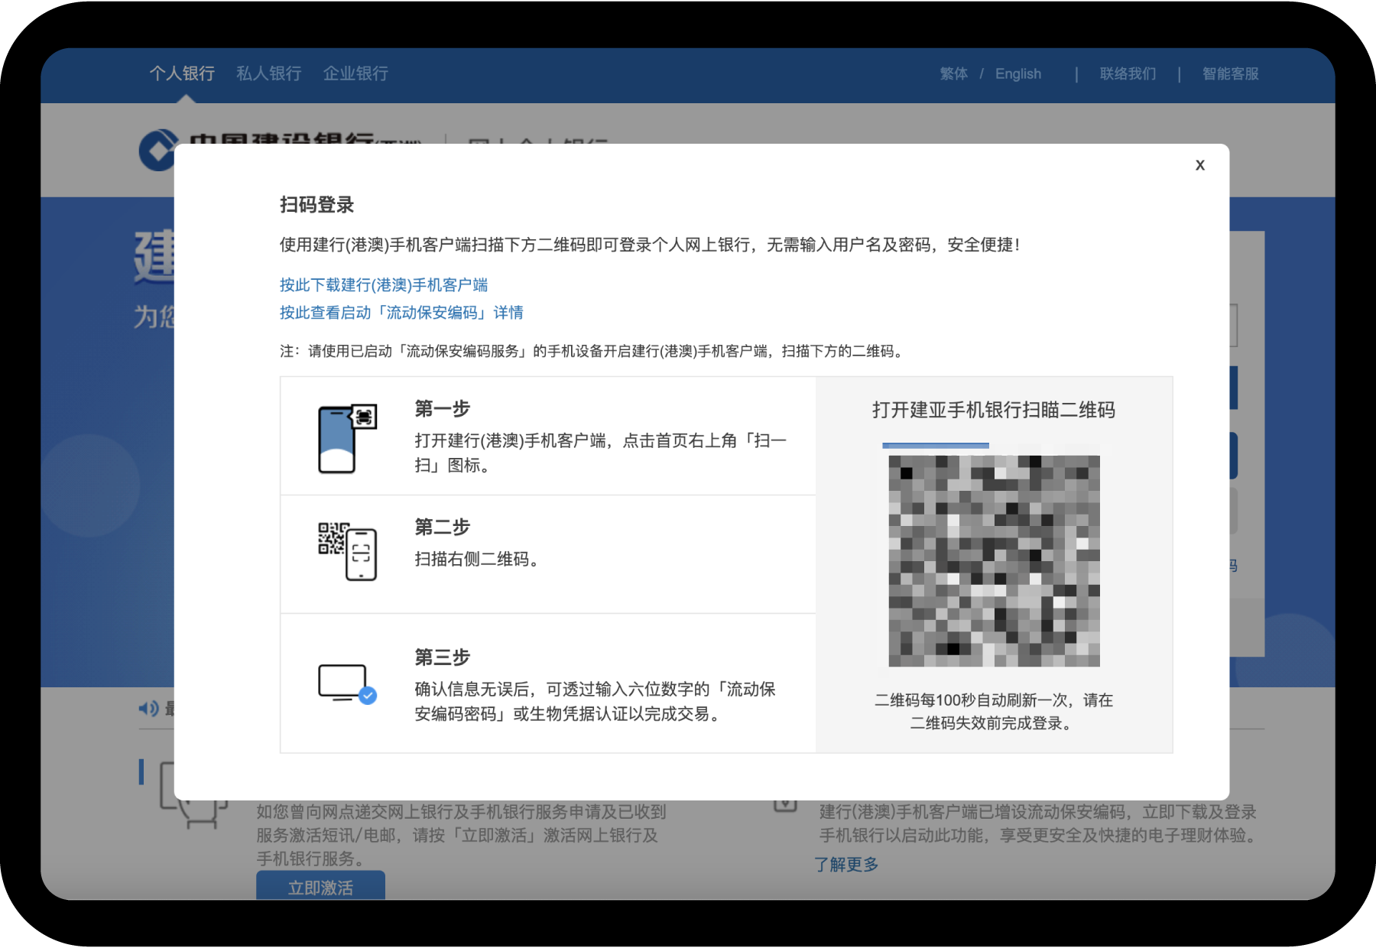Click the speaker announcement icon
The image size is (1376, 948).
(148, 709)
